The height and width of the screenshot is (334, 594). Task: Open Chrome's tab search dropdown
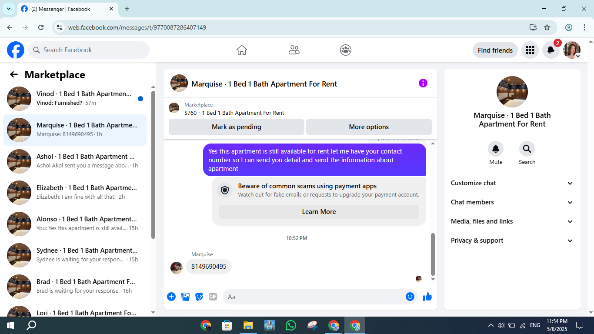click(8, 9)
